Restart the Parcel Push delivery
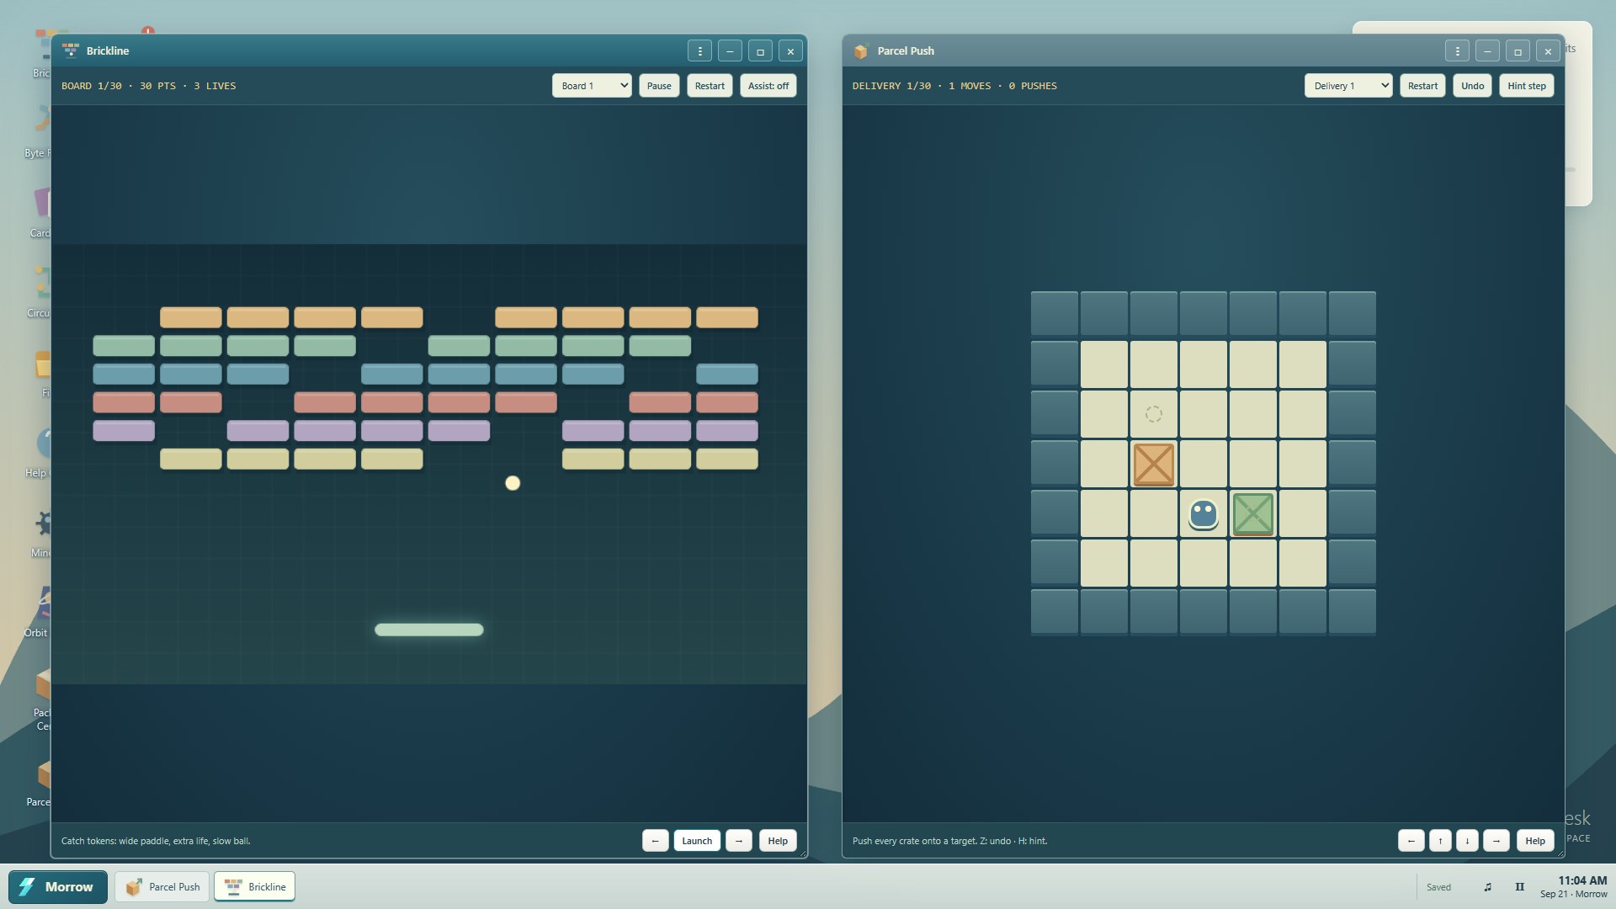 tap(1422, 86)
